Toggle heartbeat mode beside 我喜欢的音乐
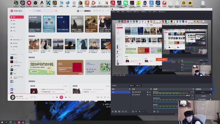Viewport: 220px width, 124px height. tap(22, 40)
